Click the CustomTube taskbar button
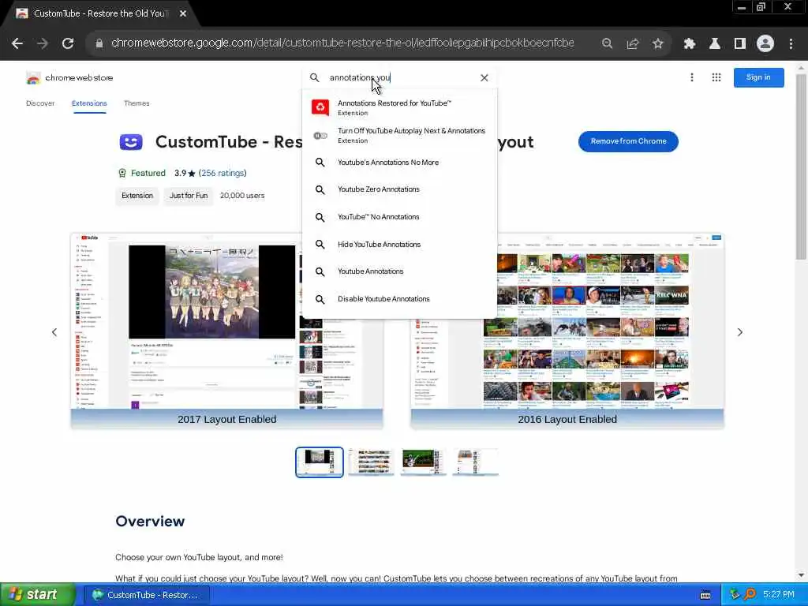The width and height of the screenshot is (808, 606). tap(146, 595)
